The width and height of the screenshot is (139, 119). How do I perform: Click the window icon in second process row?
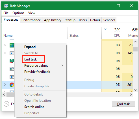tap(12, 53)
